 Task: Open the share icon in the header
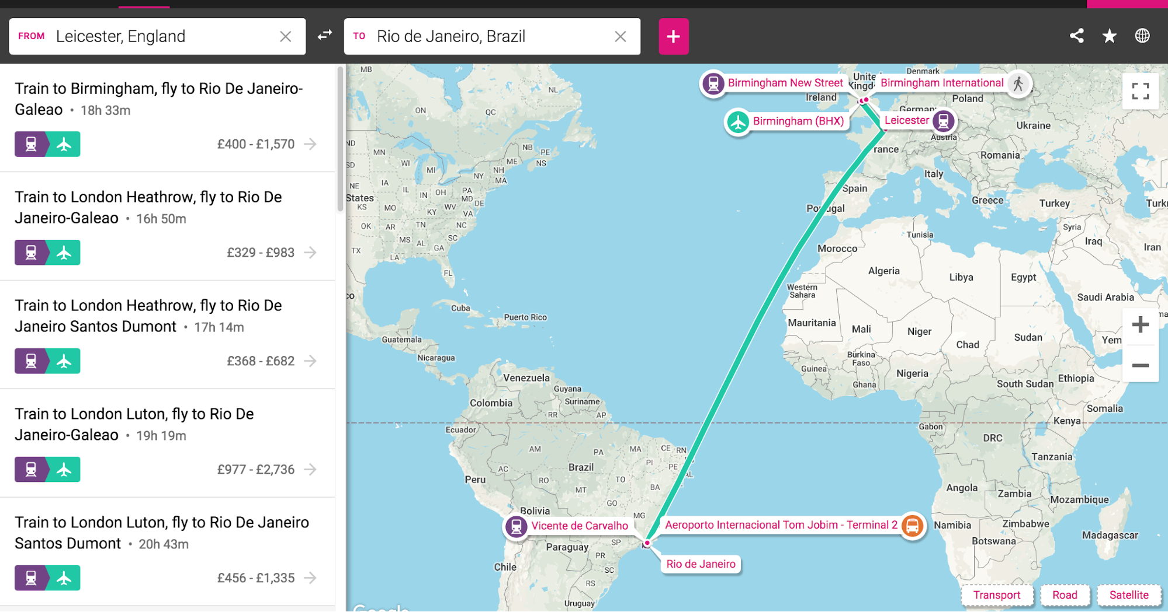coord(1077,36)
